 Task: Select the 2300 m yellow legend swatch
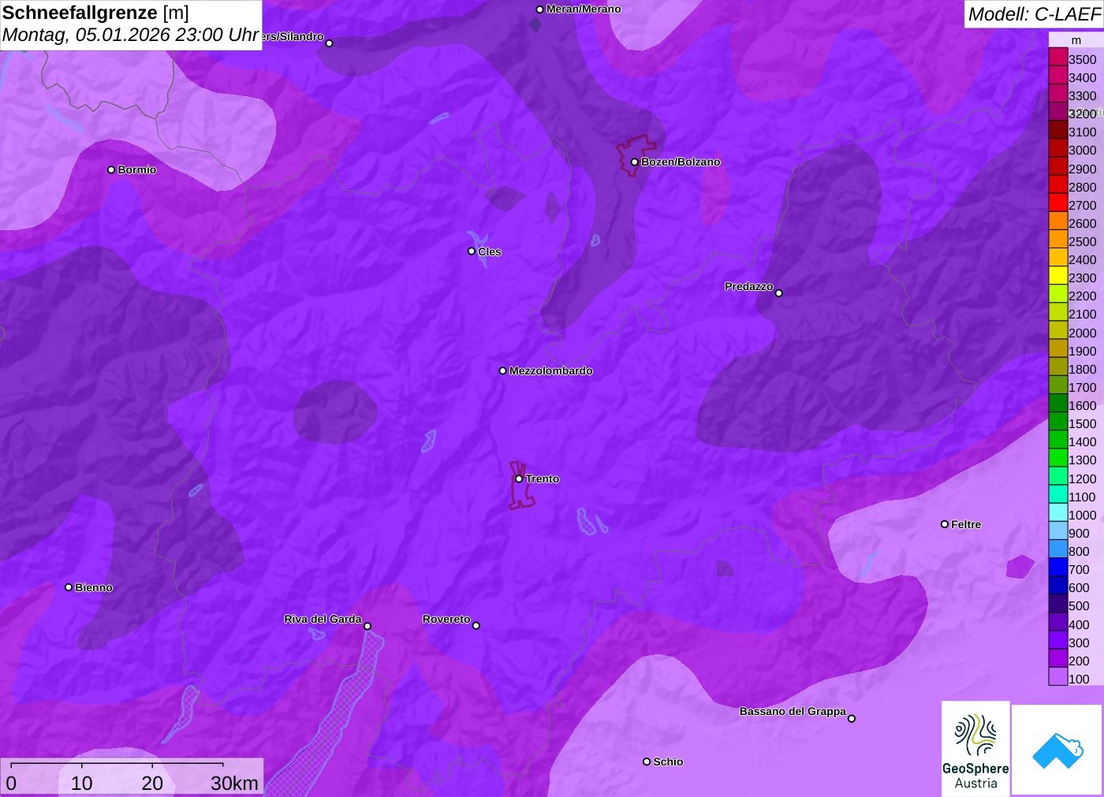click(x=1058, y=276)
